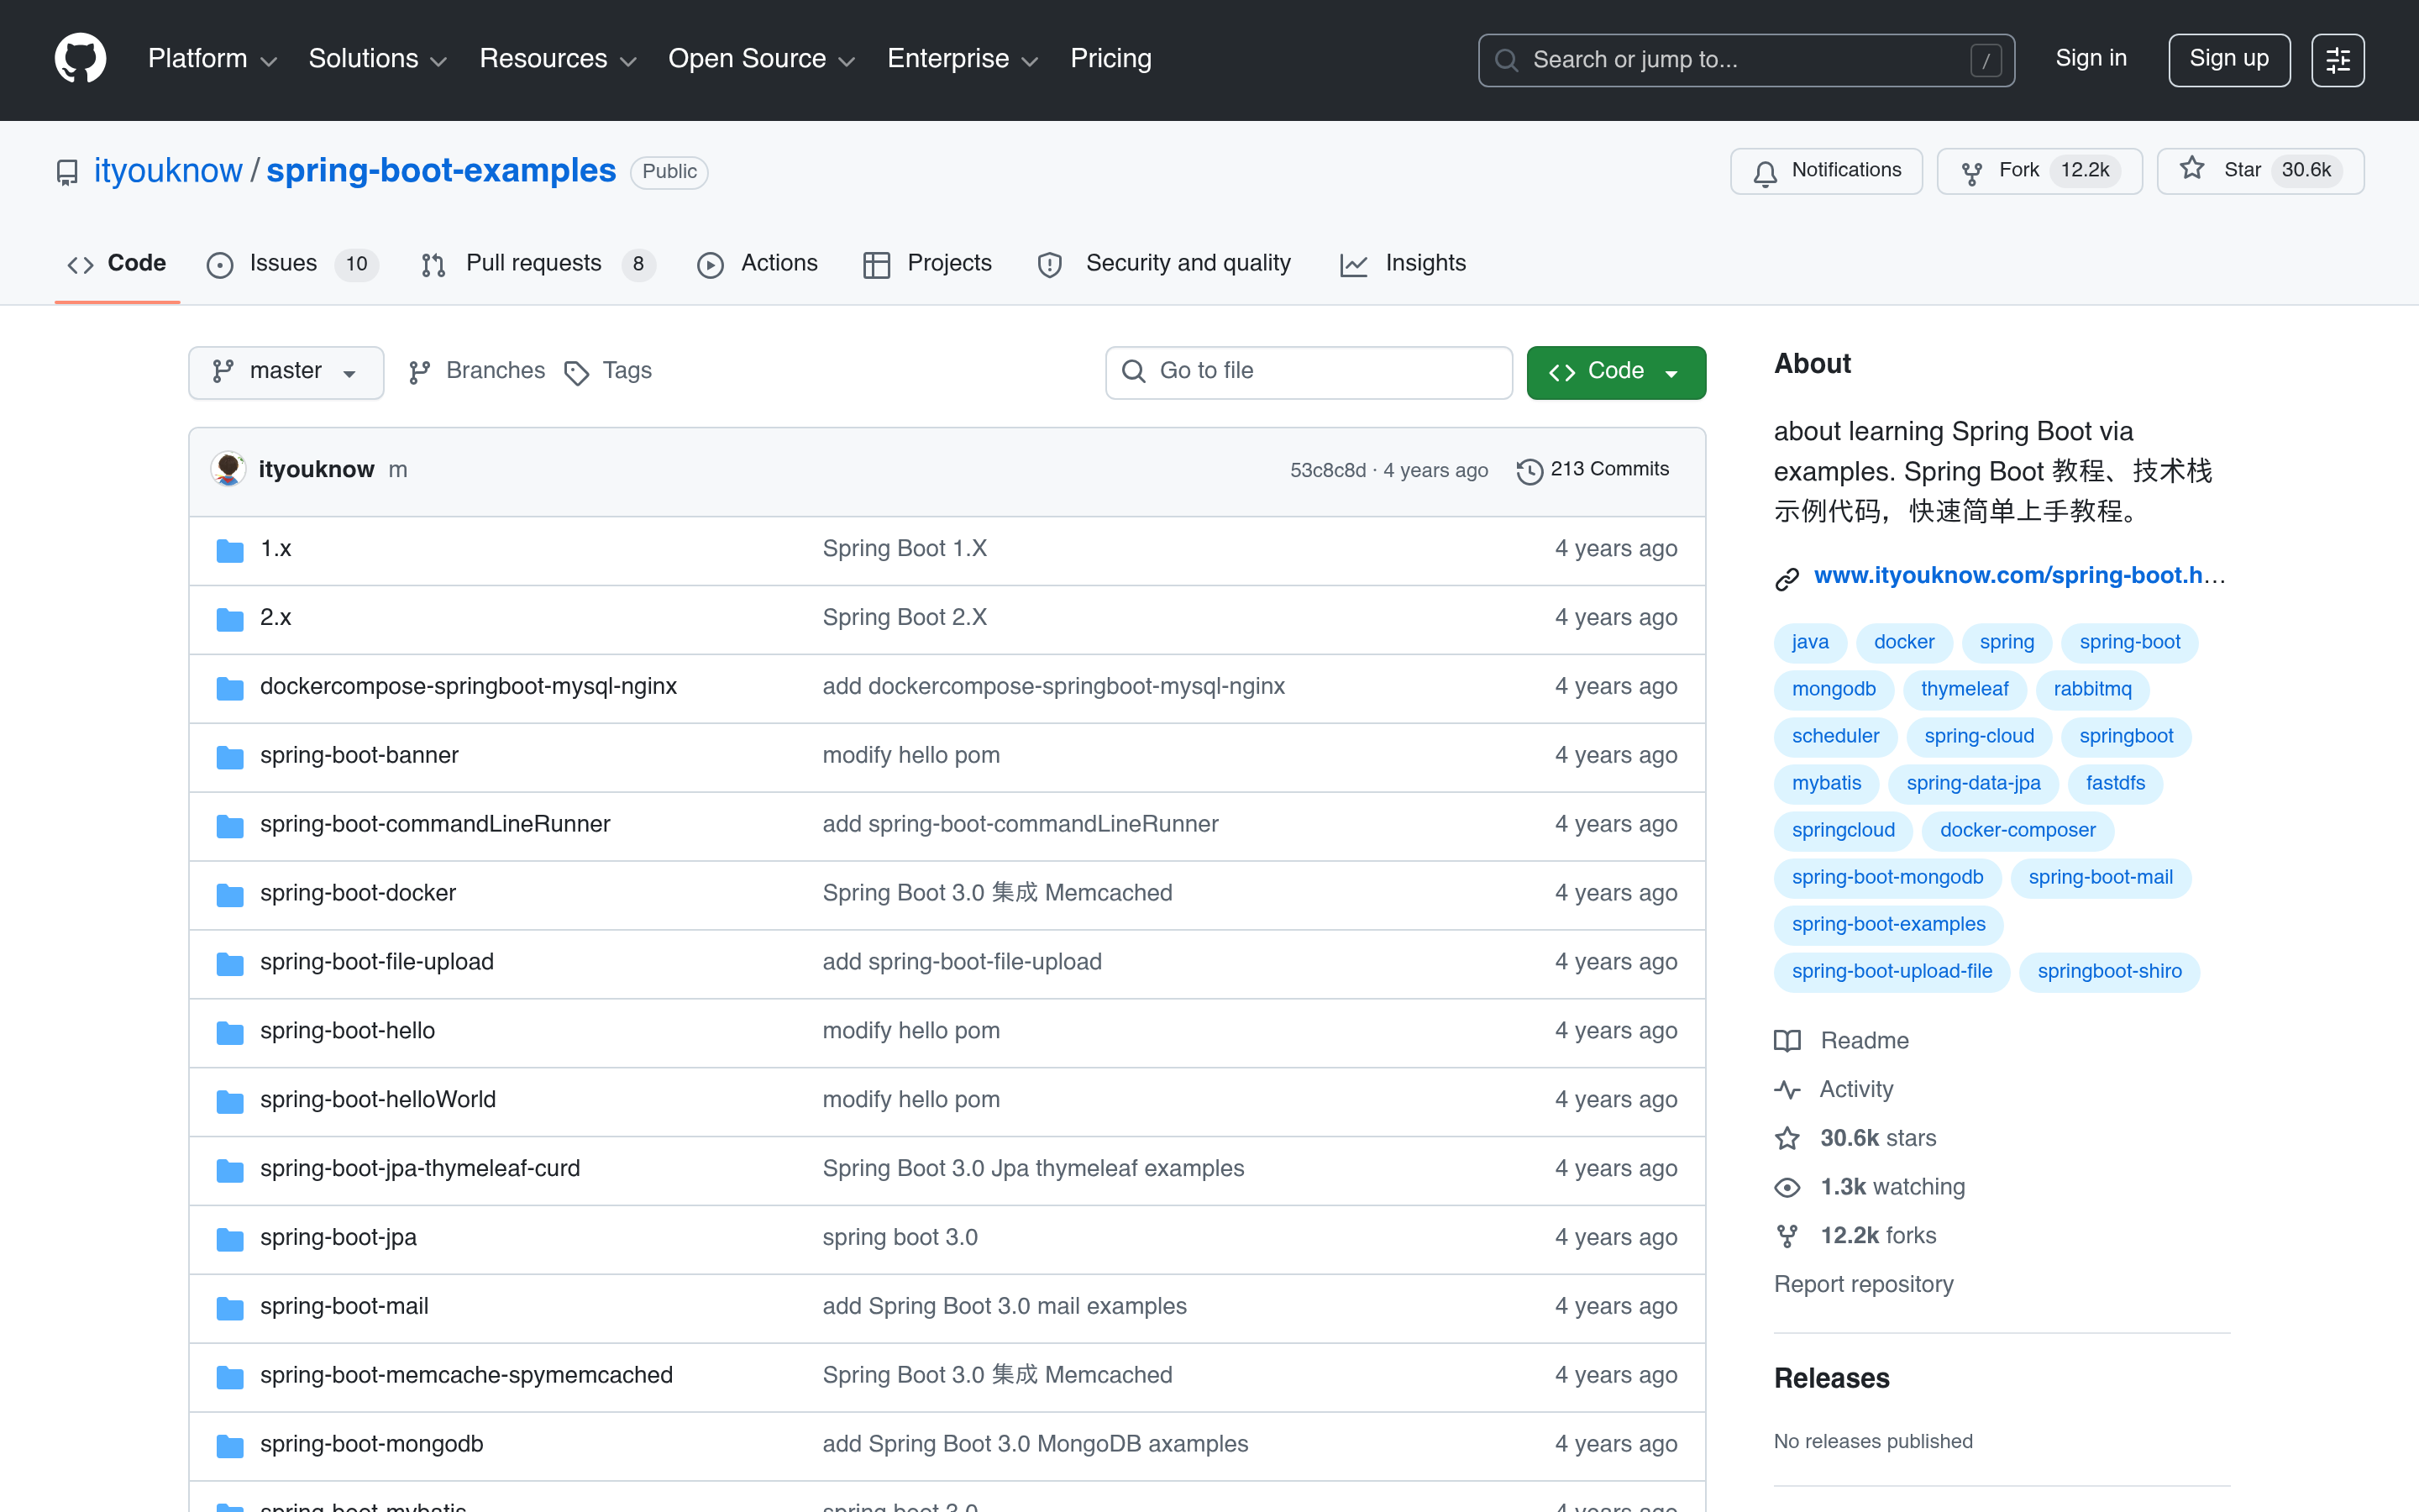Open the Pull requests tab

[538, 264]
